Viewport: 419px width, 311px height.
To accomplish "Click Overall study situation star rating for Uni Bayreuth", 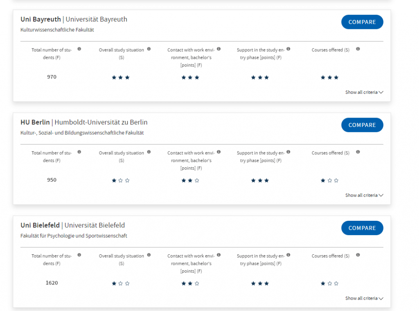I will pos(121,78).
